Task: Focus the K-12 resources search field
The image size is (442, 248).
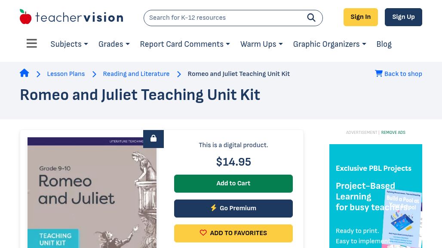Action: (225, 18)
